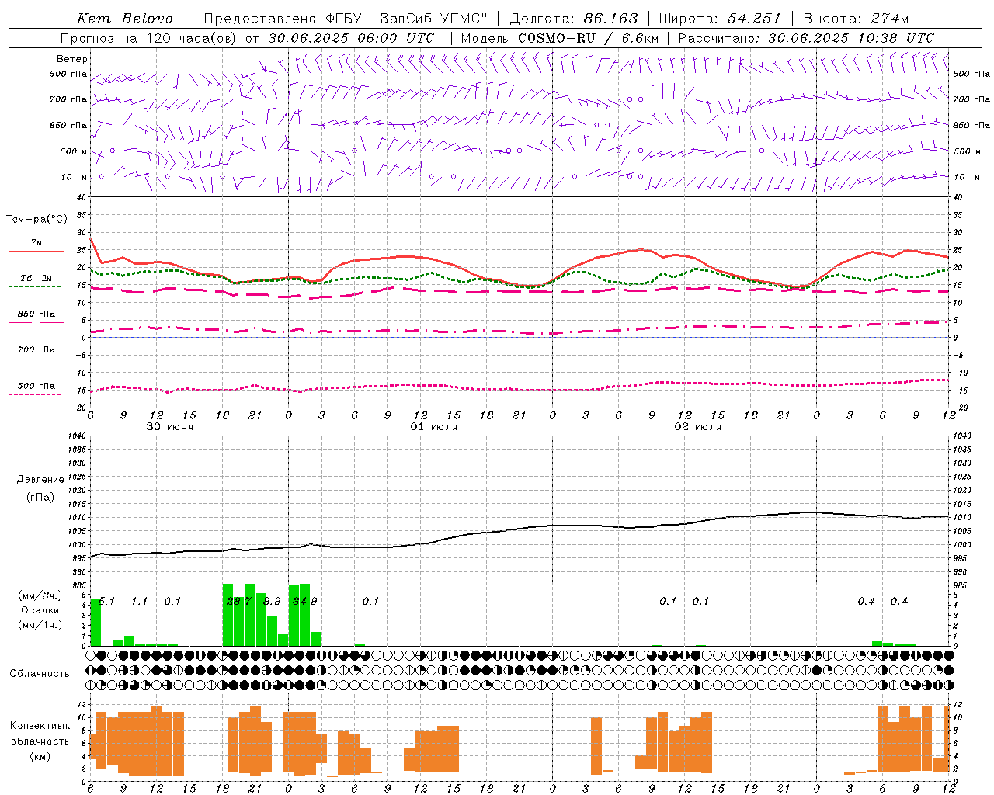Click the Давление pressure panel label
994x795 pixels.
(40, 480)
